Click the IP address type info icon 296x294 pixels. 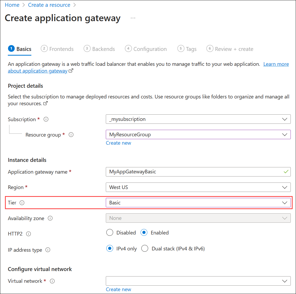pos(48,250)
